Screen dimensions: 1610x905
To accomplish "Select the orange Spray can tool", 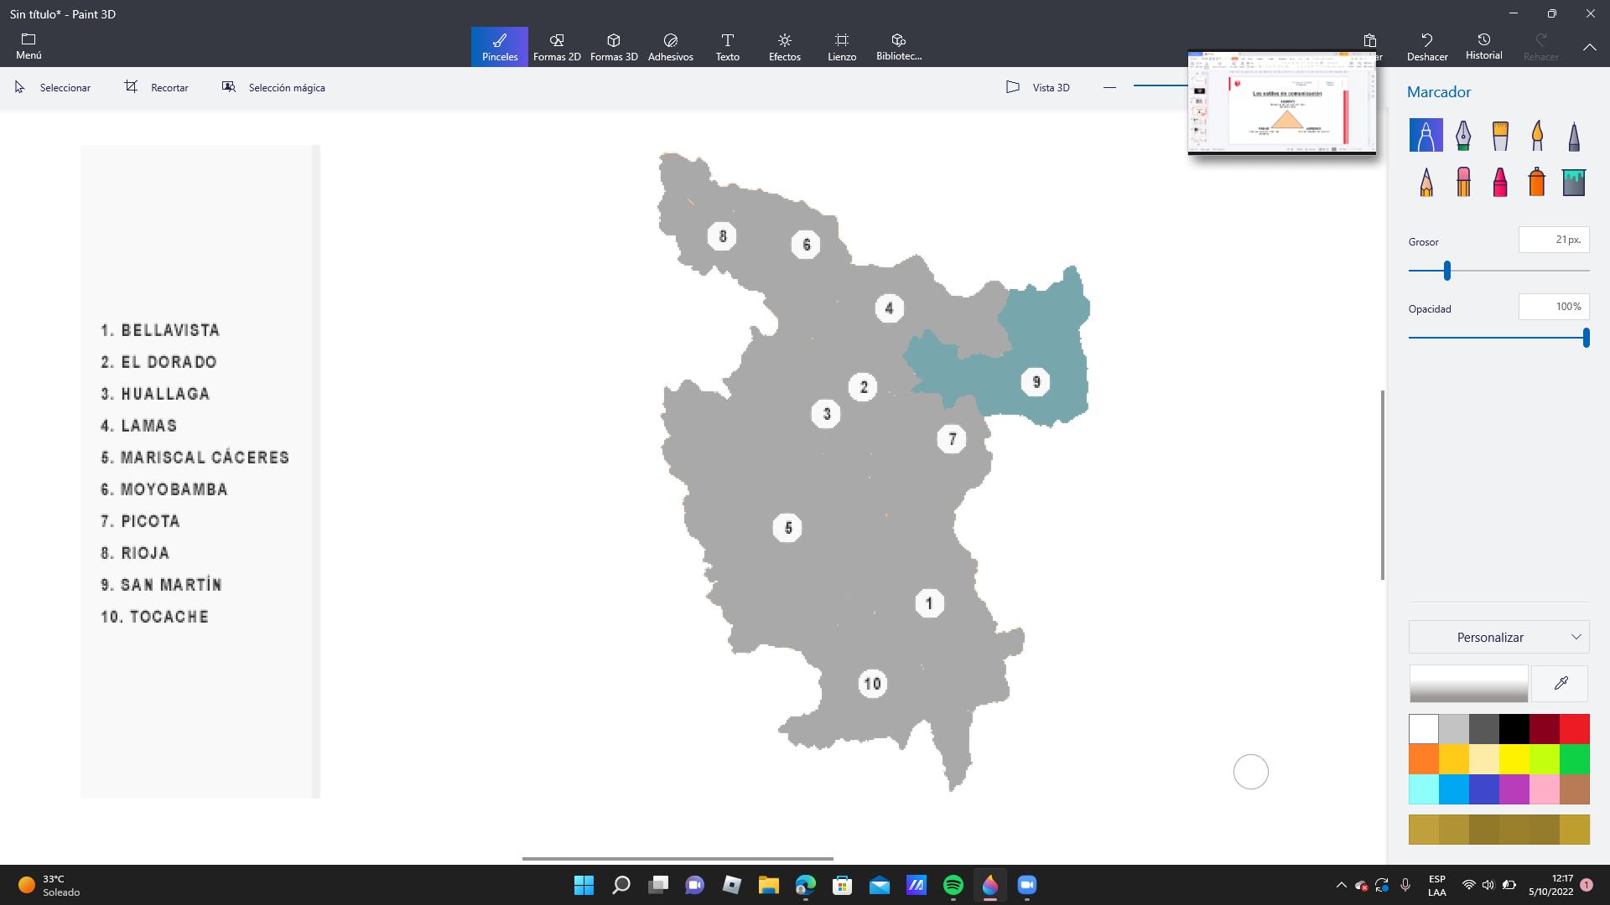I will [1537, 182].
